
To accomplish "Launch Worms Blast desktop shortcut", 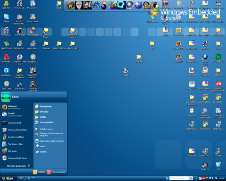I will coord(20,32).
